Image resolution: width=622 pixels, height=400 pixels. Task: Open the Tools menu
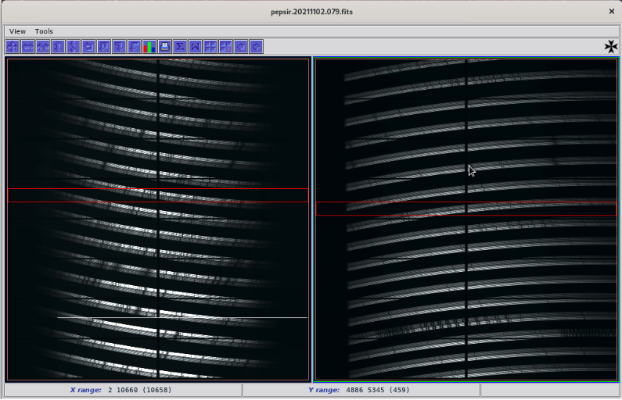pos(44,31)
